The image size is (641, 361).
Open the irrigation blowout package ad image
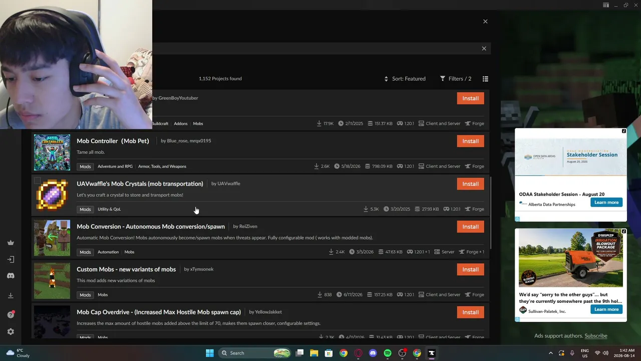[x=571, y=259]
